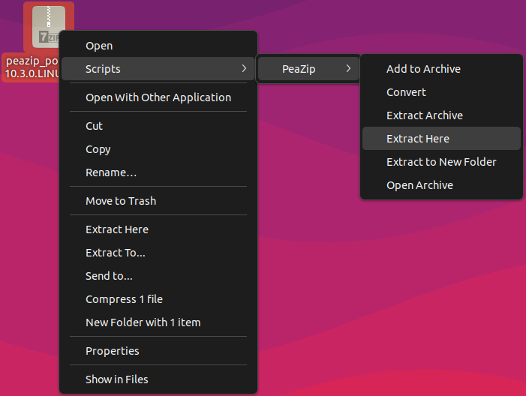Click Move to Trash
The width and height of the screenshot is (526, 396).
click(158, 201)
